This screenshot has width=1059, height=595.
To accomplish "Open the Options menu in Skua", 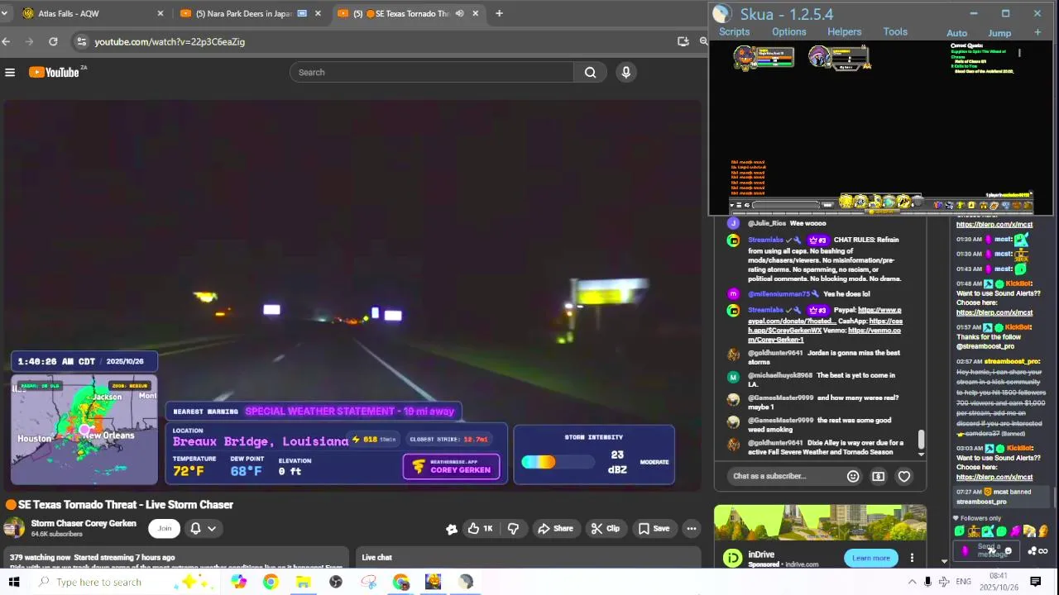I will 788,32.
